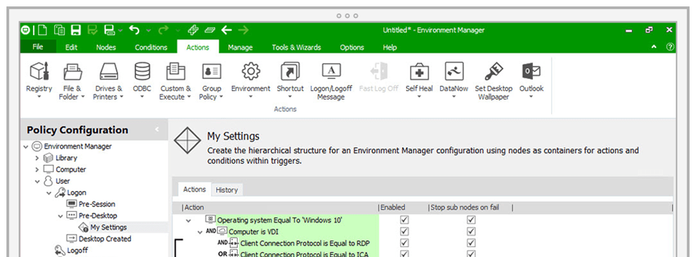Toggle Enabled for Operating system Windows 10
Image resolution: width=696 pixels, height=257 pixels.
click(404, 220)
